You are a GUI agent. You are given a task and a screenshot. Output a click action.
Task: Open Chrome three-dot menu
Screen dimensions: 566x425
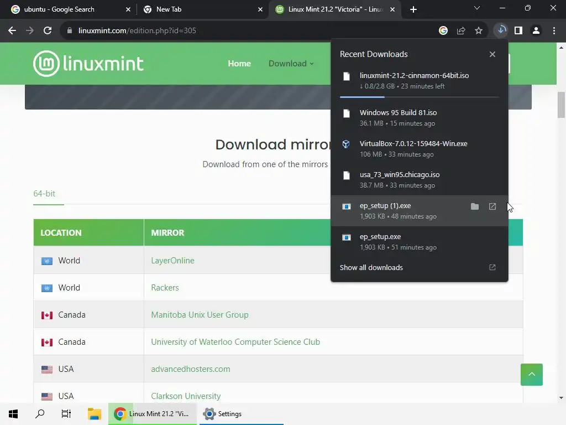click(x=554, y=31)
